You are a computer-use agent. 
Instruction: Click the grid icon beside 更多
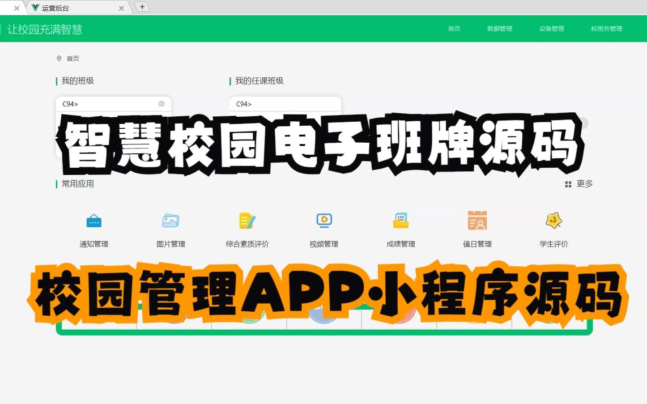click(567, 184)
